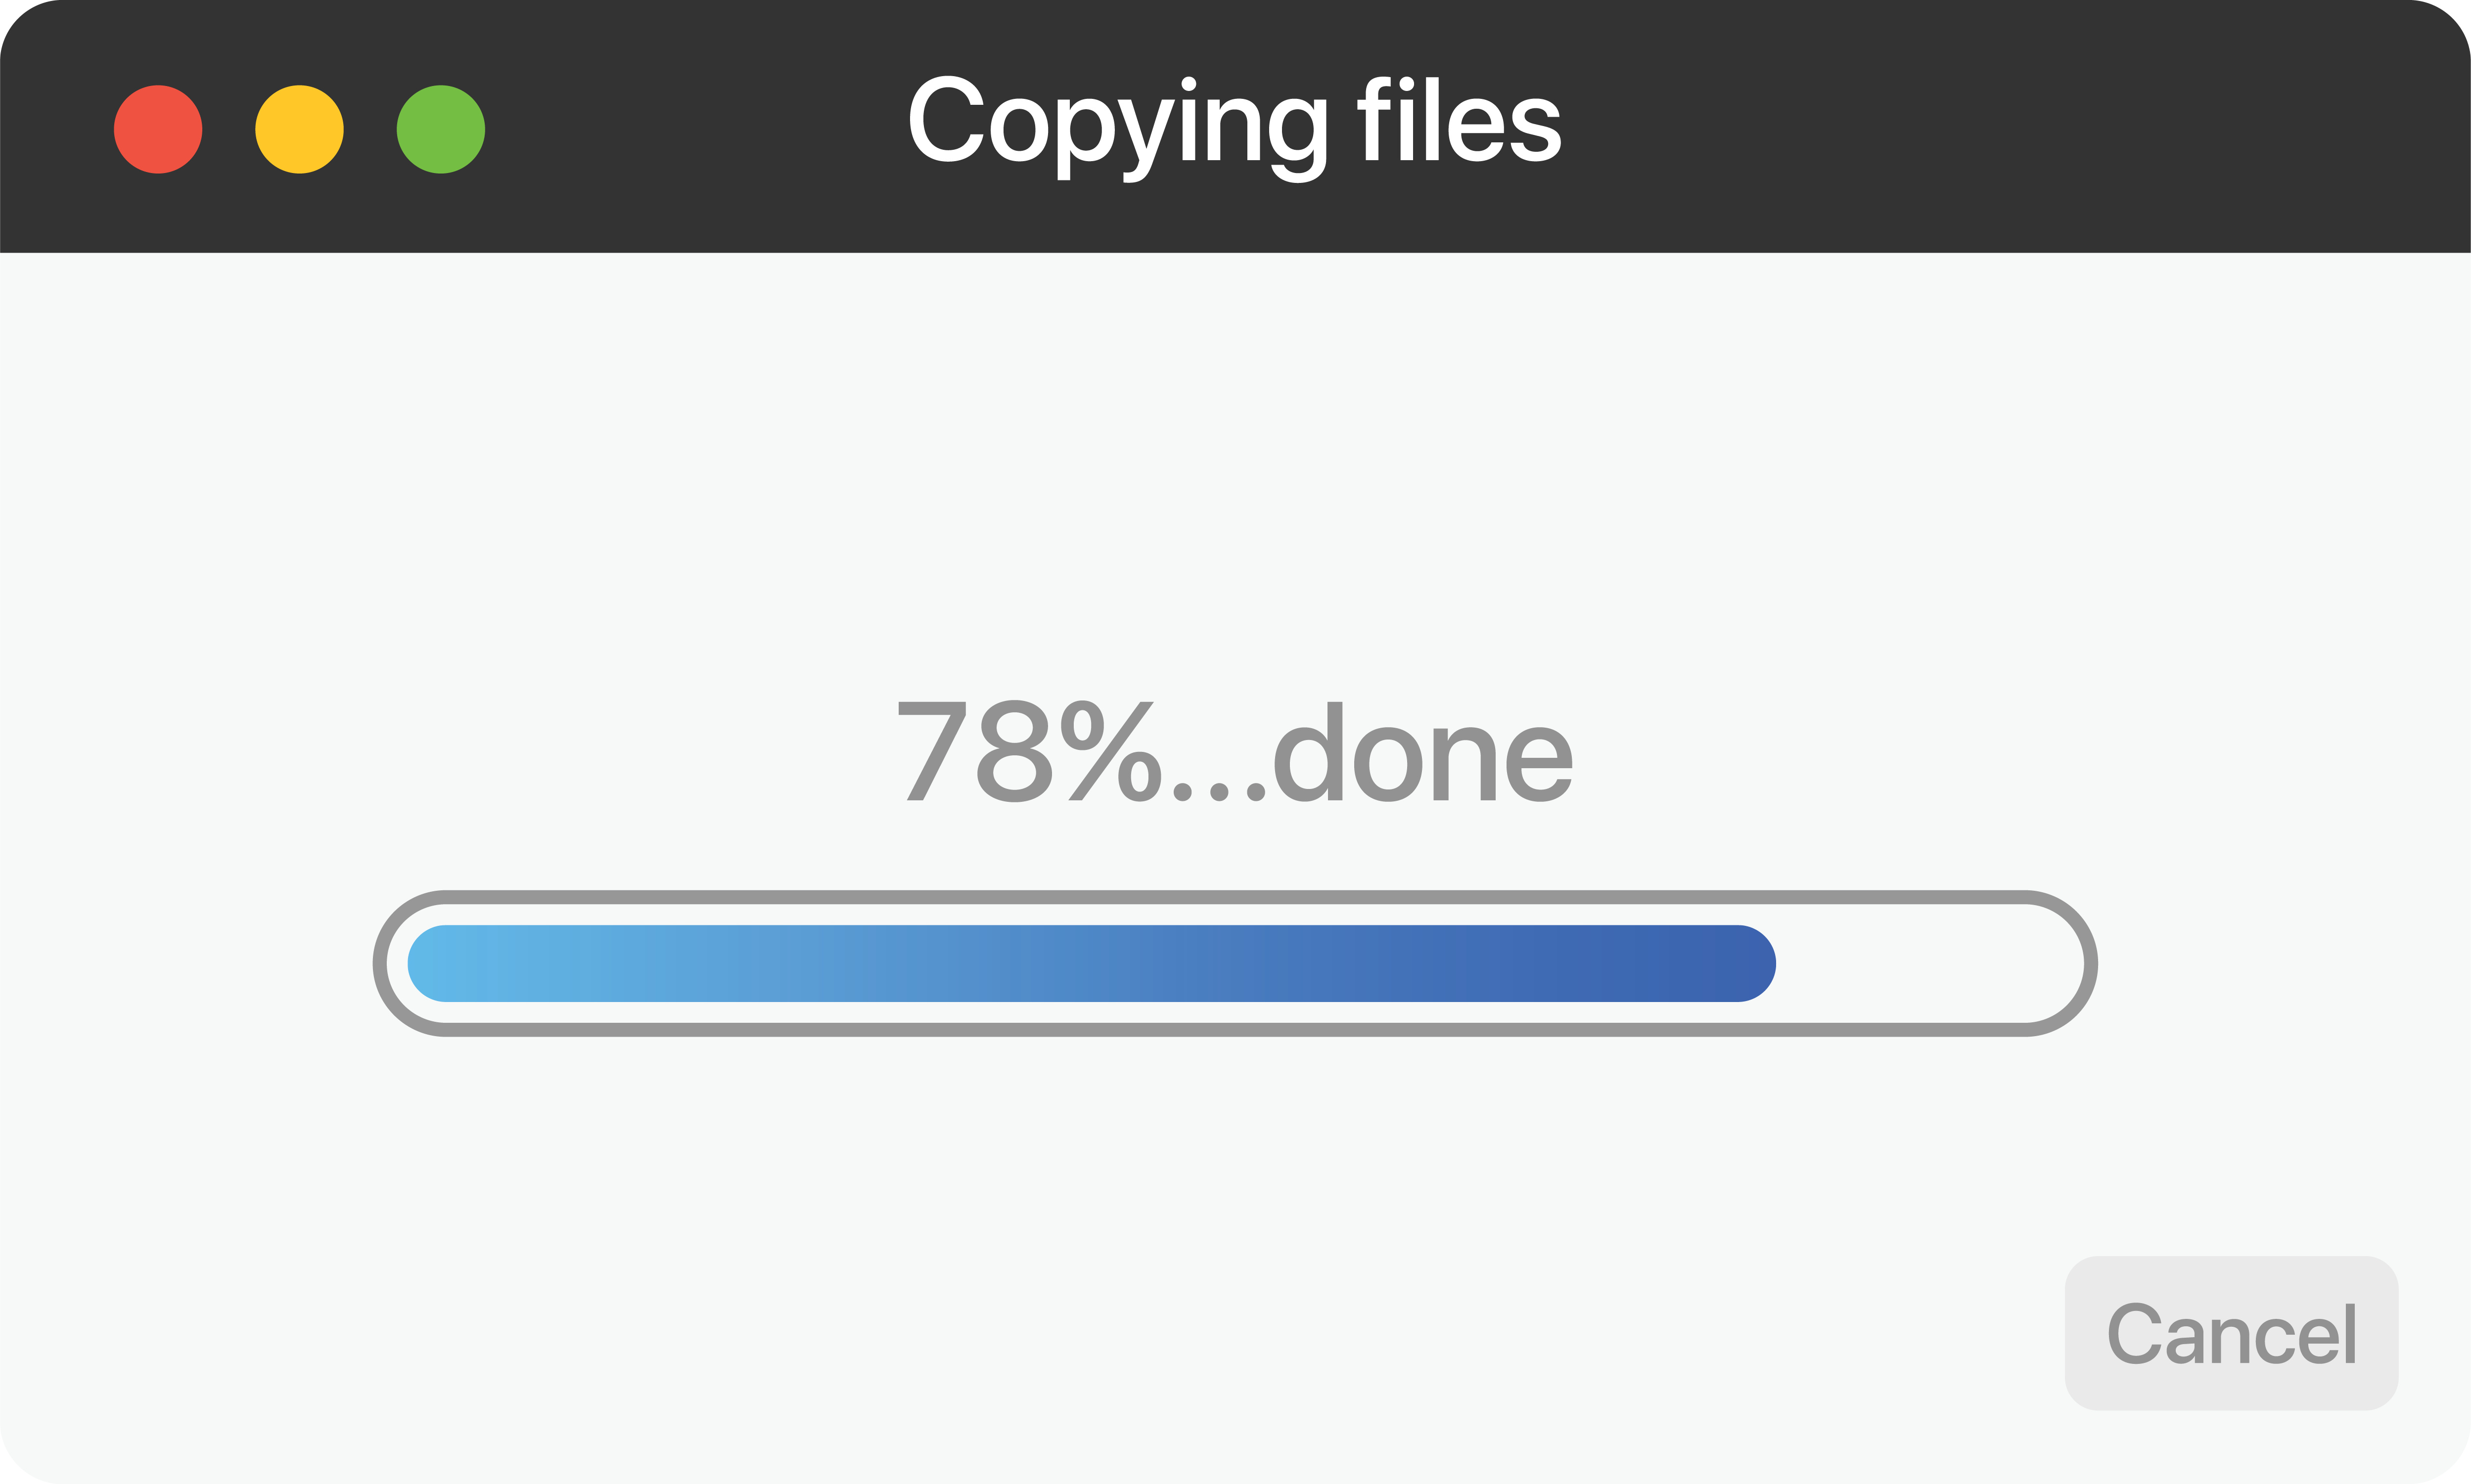This screenshot has width=2471, height=1484.
Task: Click the "78%...done" status label
Action: click(1235, 752)
